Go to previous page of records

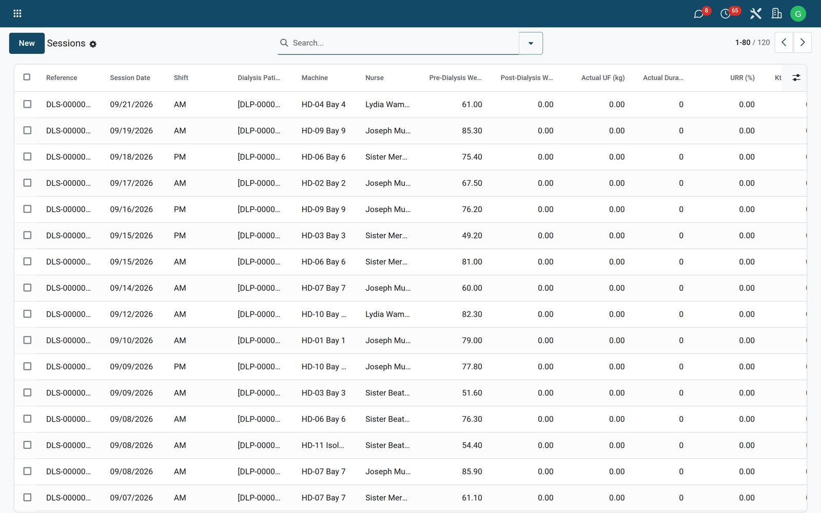[784, 43]
